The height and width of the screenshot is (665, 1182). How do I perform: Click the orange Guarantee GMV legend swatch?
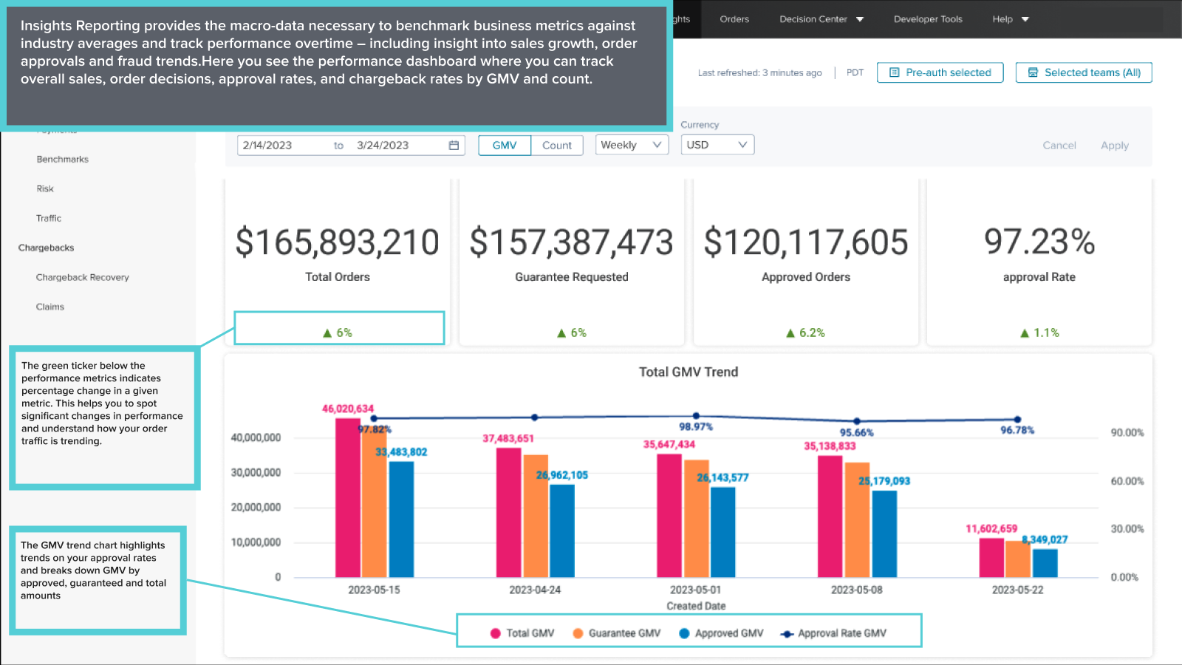coord(578,633)
